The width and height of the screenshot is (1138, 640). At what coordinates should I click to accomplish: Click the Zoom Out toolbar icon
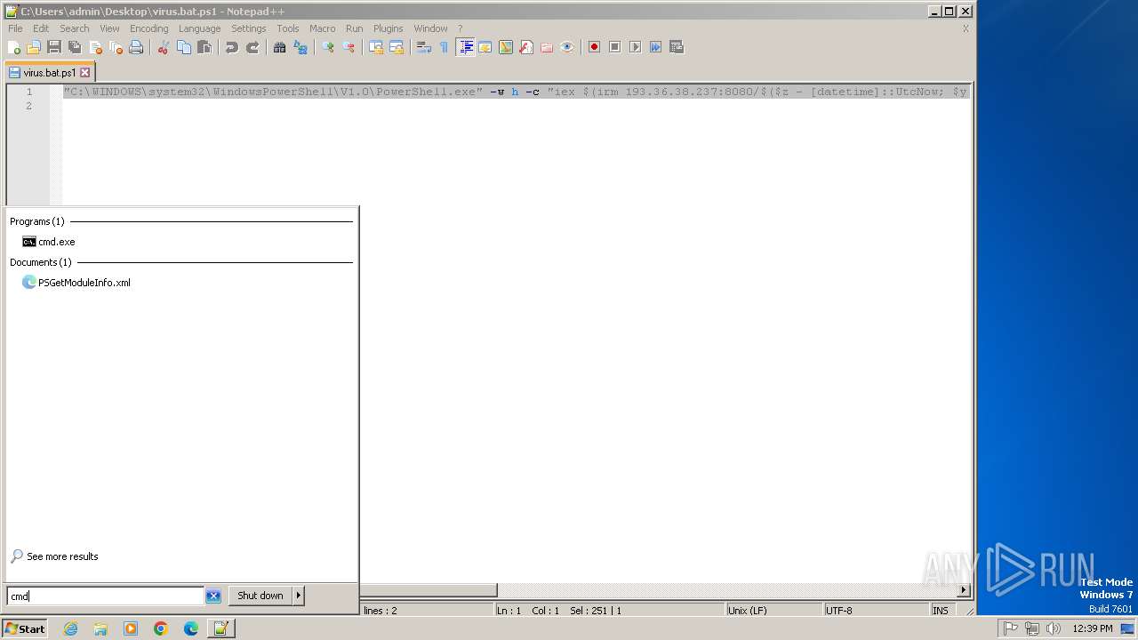pos(349,47)
